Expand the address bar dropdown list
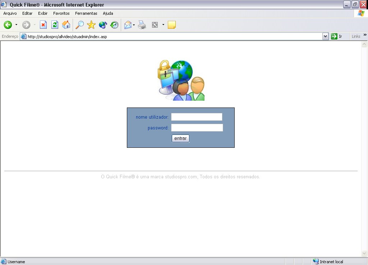The width and height of the screenshot is (368, 265). (x=325, y=36)
